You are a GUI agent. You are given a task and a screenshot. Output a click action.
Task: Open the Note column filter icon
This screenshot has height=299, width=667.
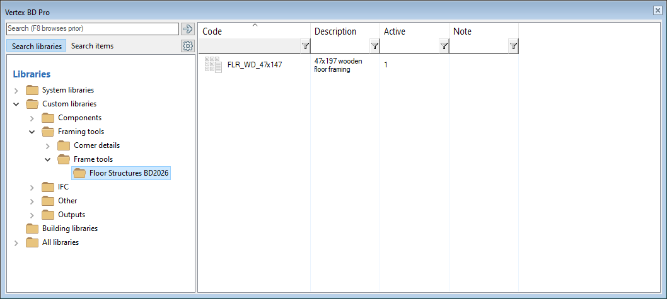(x=513, y=46)
